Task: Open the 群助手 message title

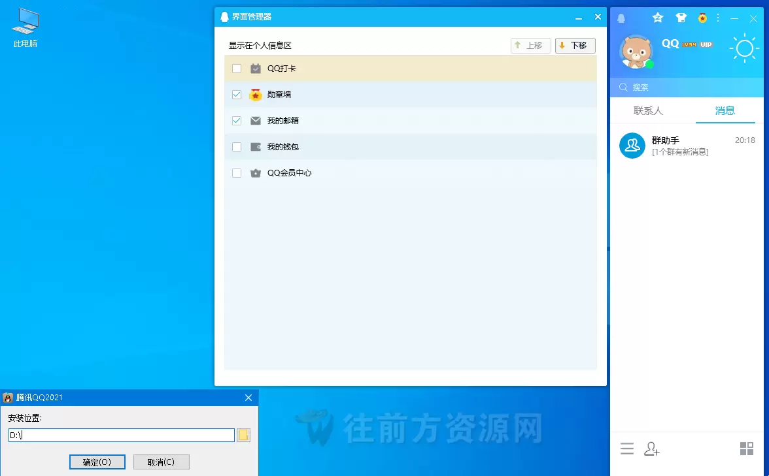Action: pos(666,140)
